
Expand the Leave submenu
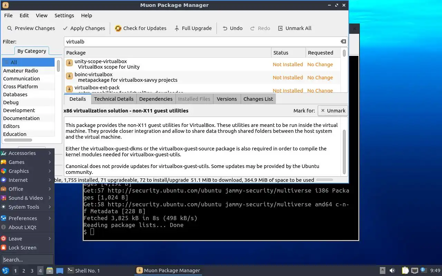[27, 239]
